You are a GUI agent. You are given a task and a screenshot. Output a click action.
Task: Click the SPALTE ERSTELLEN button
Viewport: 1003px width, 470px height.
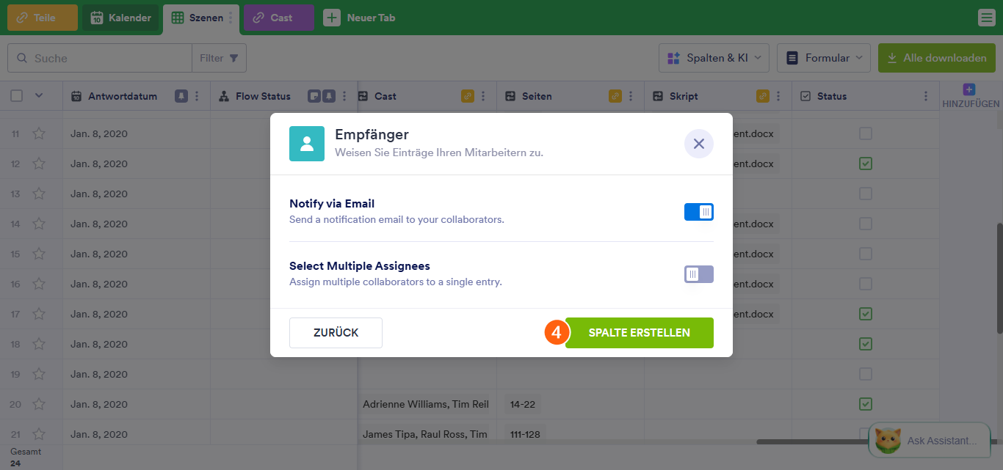pos(639,333)
